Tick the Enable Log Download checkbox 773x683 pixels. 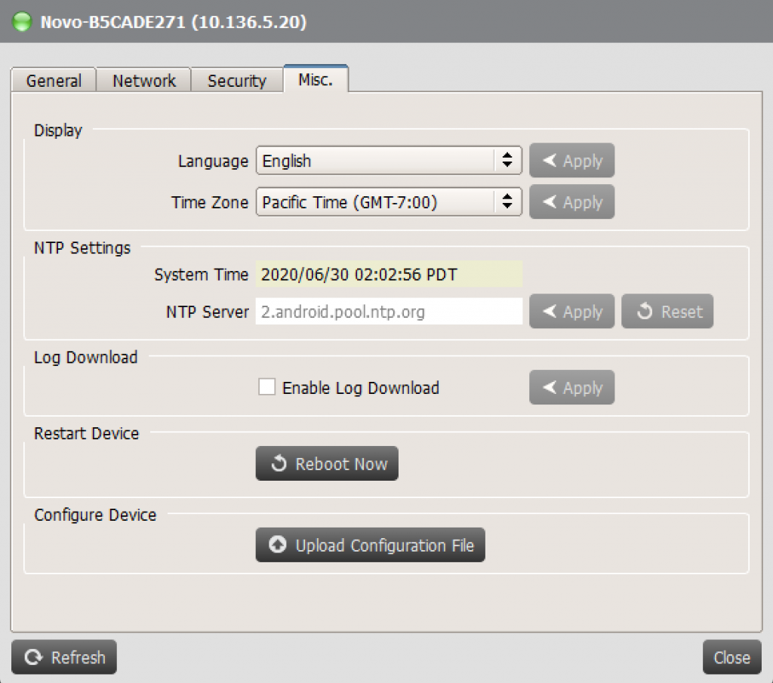pos(266,387)
